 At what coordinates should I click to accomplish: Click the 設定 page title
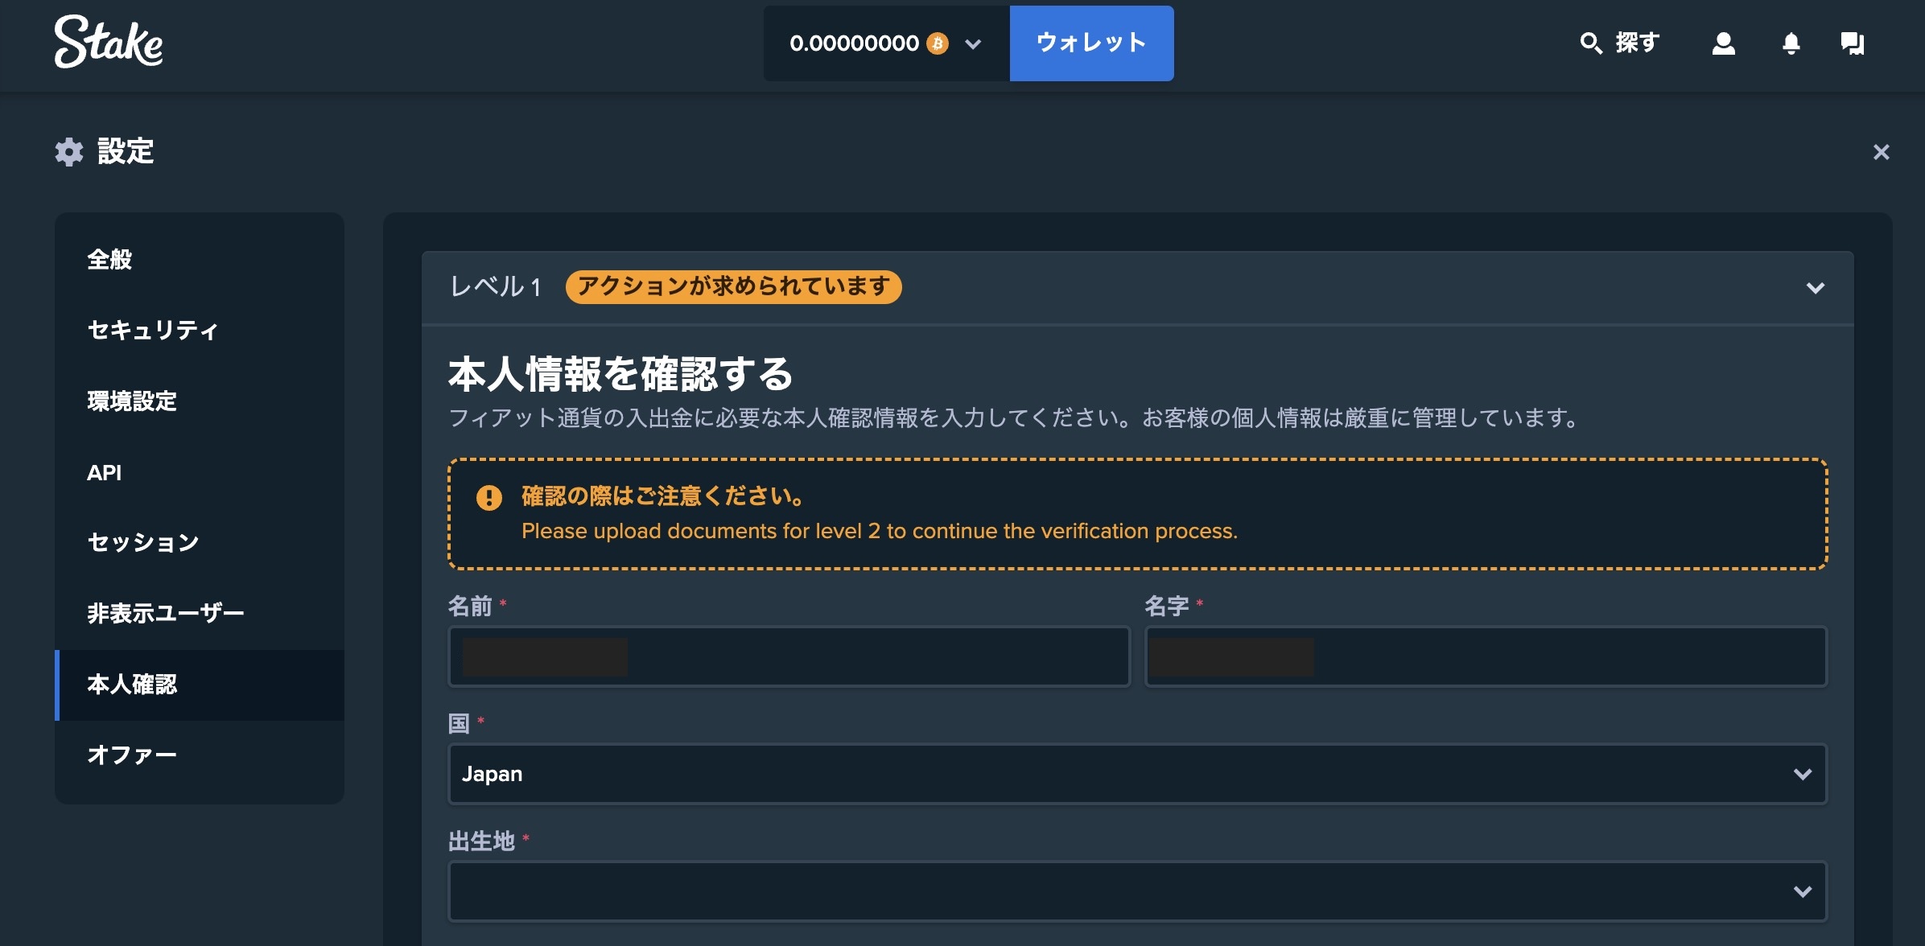point(126,151)
